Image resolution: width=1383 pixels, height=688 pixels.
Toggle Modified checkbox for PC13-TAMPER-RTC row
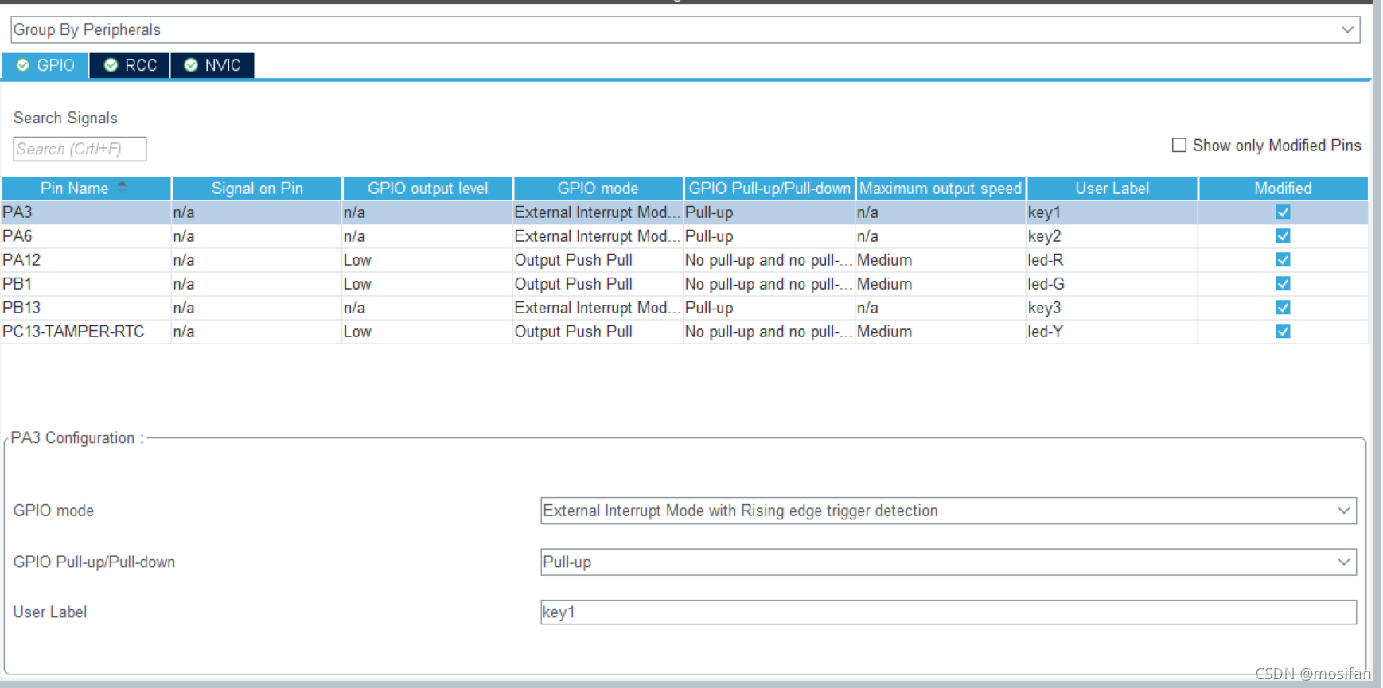pos(1283,332)
